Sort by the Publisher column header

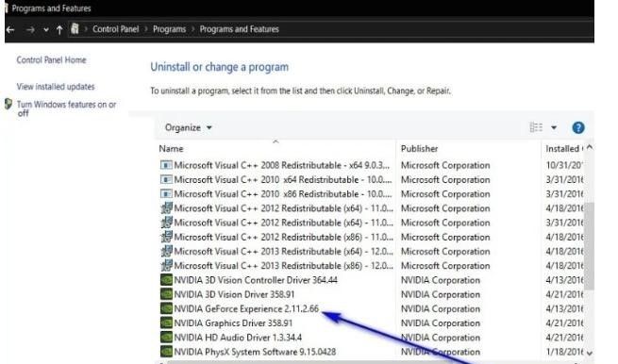(419, 149)
